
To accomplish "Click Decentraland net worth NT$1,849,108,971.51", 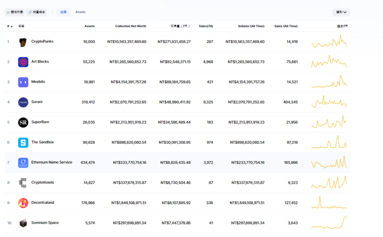I will pyautogui.click(x=129, y=203).
